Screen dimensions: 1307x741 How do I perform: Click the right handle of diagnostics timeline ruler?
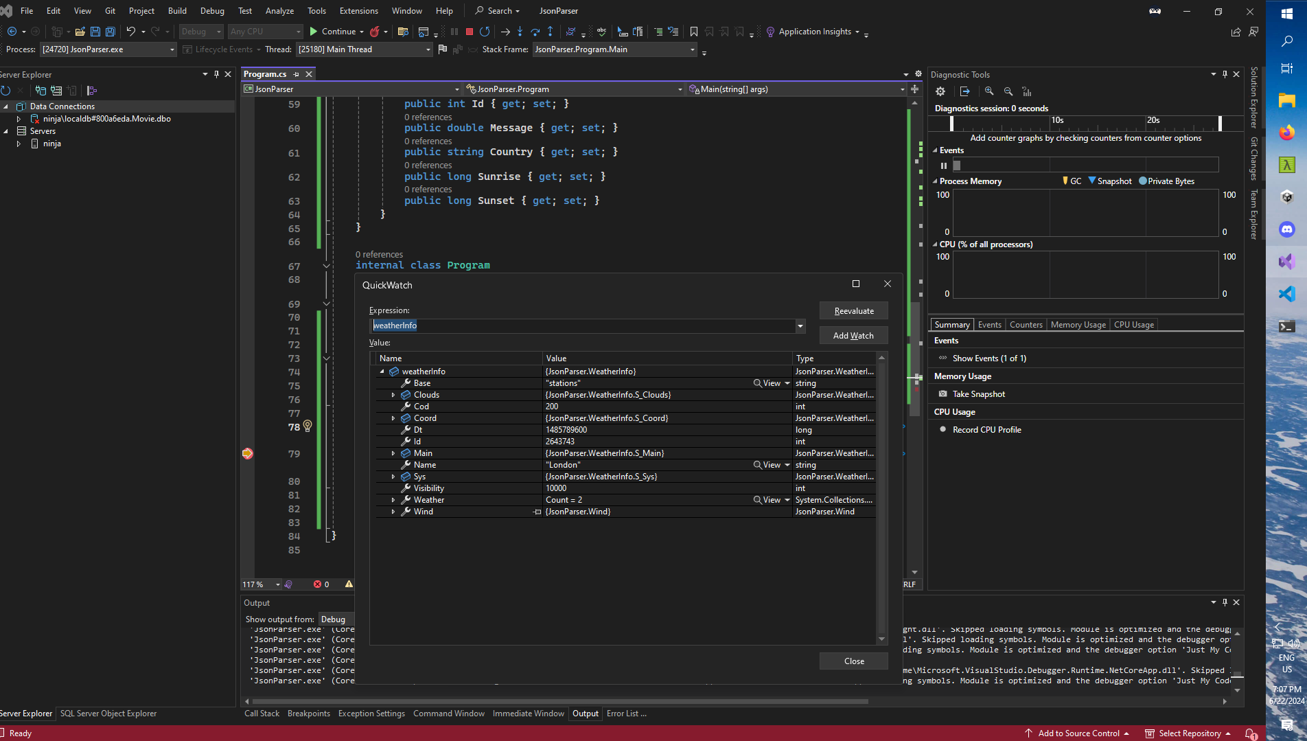click(1220, 124)
